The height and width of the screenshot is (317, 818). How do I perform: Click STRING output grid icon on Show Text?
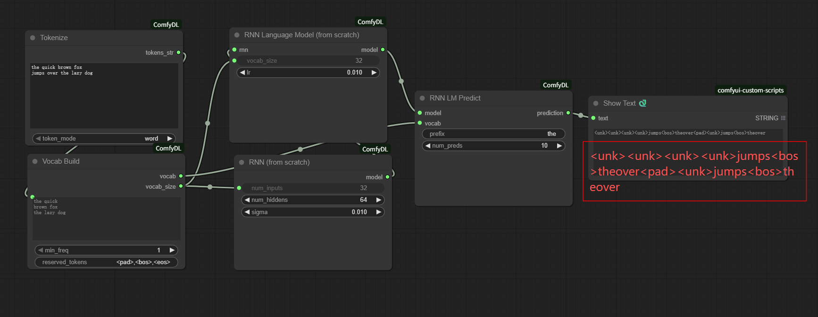click(783, 118)
